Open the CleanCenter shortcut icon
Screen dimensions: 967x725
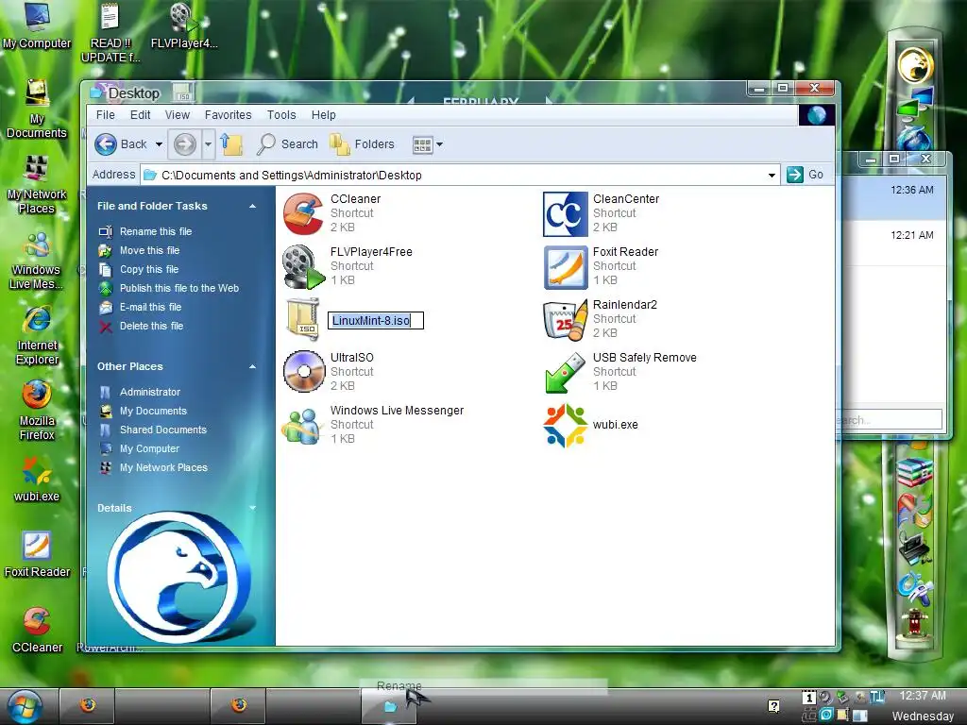(566, 214)
